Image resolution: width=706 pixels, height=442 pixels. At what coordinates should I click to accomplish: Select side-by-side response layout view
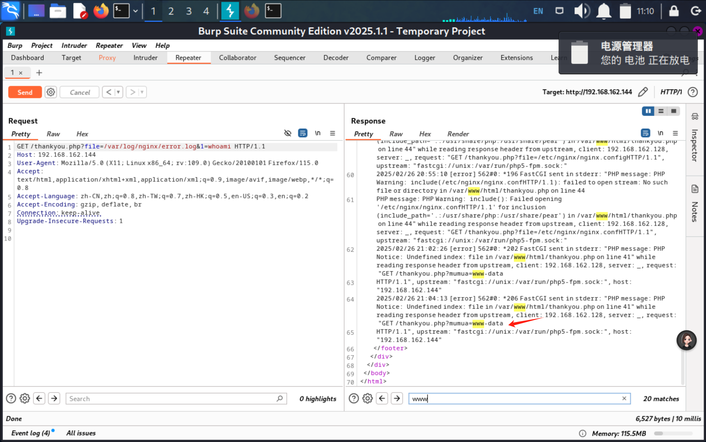pyautogui.click(x=648, y=111)
